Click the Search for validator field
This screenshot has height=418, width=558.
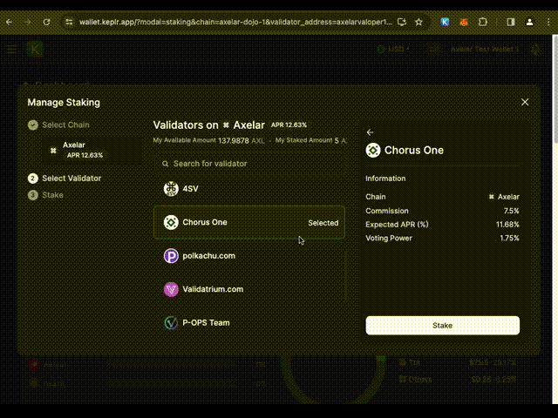[x=249, y=164]
